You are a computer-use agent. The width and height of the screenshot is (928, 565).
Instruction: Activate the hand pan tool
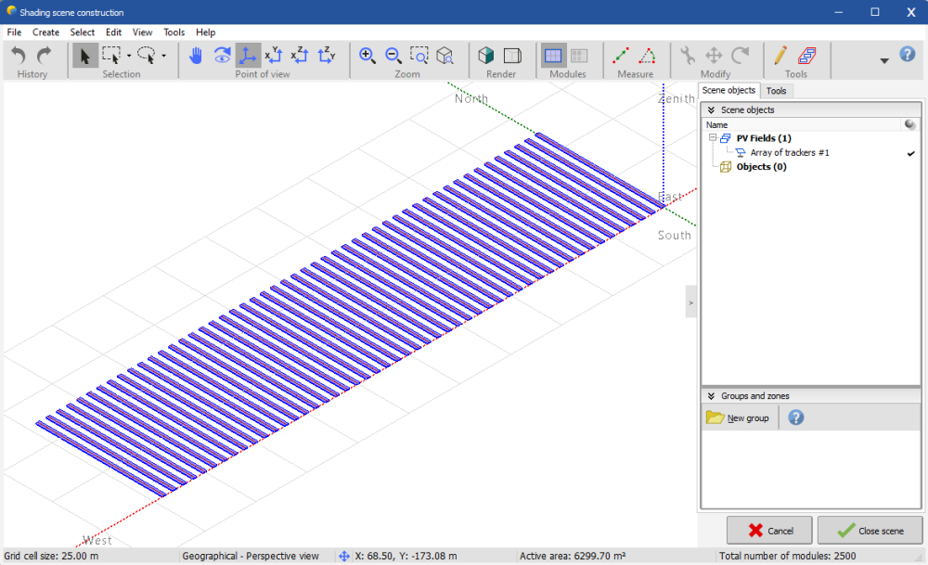[196, 56]
